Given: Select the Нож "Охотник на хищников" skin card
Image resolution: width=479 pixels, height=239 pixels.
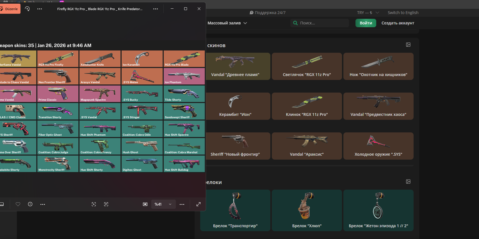Looking at the screenshot, I should coord(378,66).
